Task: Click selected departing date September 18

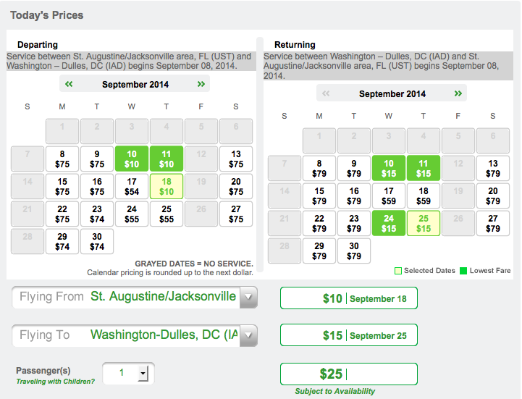Action: [x=167, y=187]
